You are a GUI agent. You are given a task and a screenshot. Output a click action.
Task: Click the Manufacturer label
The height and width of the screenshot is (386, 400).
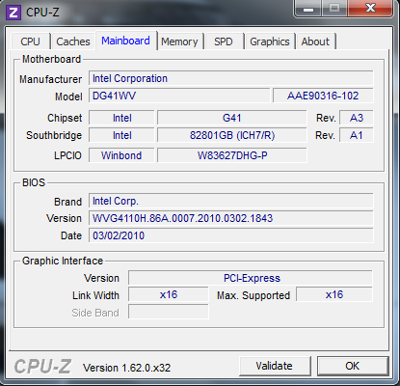click(50, 79)
